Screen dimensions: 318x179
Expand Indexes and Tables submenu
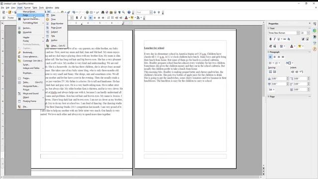31,68
